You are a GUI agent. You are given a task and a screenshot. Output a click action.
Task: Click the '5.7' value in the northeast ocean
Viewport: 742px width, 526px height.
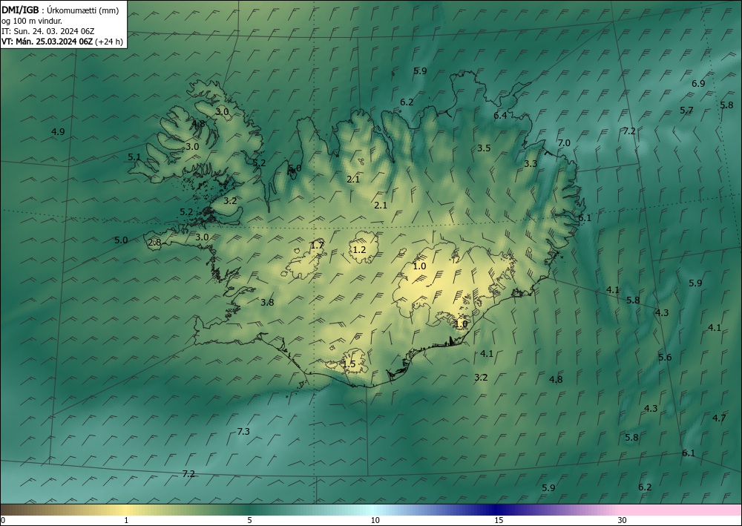(686, 111)
